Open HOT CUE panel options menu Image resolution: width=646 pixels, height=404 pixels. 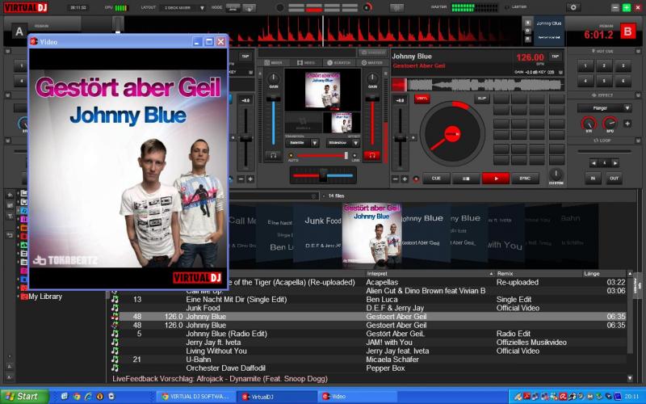[638, 51]
